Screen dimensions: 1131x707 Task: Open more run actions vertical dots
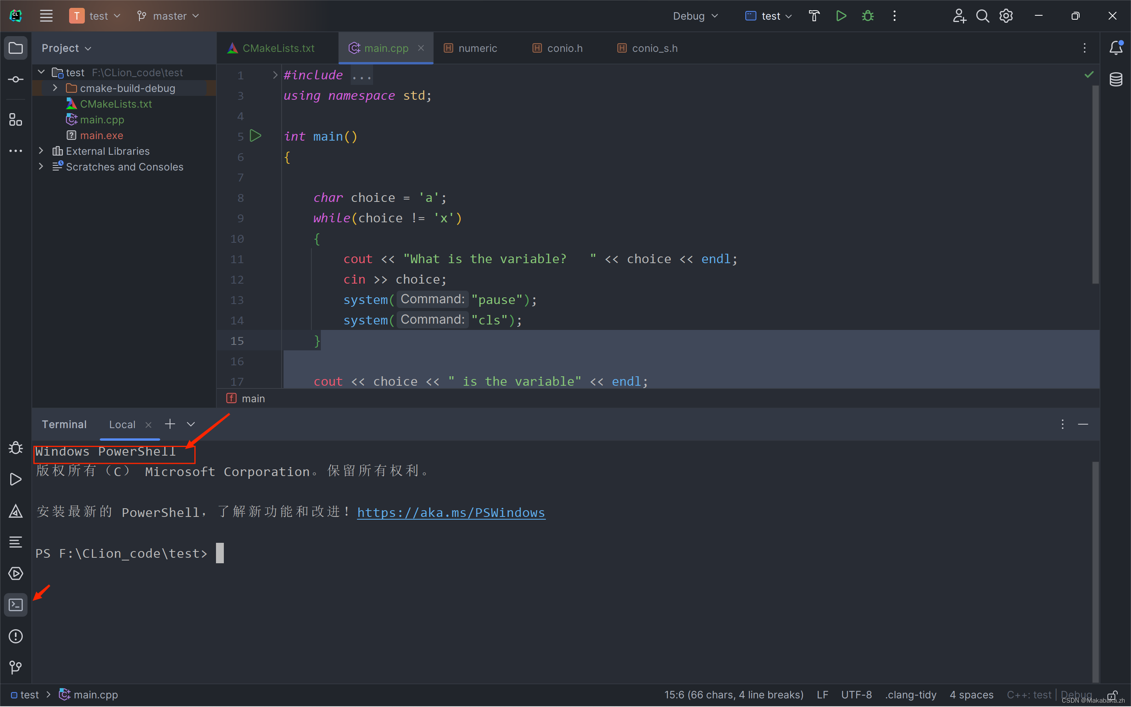pyautogui.click(x=895, y=16)
